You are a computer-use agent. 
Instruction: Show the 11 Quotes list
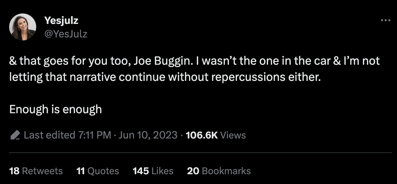coord(98,171)
